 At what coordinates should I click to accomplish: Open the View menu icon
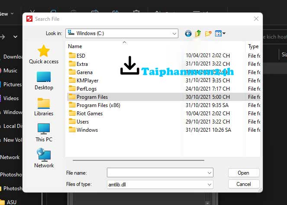coord(220,33)
